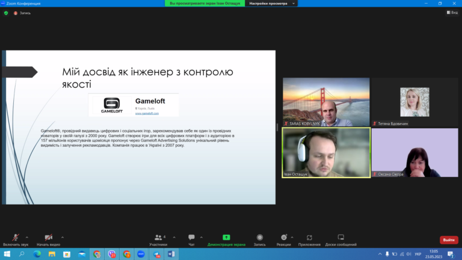This screenshot has height=260, width=462.
Task: Open www.gameloft.com link on the slide
Action: point(147,113)
